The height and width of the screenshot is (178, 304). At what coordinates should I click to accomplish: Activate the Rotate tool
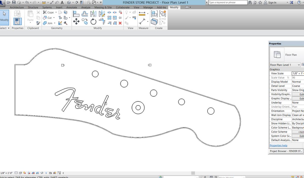click(93, 21)
